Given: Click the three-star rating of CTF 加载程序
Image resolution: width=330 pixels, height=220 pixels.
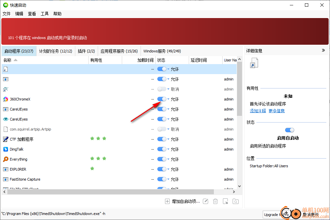Looking at the screenshot, I should pyautogui.click(x=98, y=139).
